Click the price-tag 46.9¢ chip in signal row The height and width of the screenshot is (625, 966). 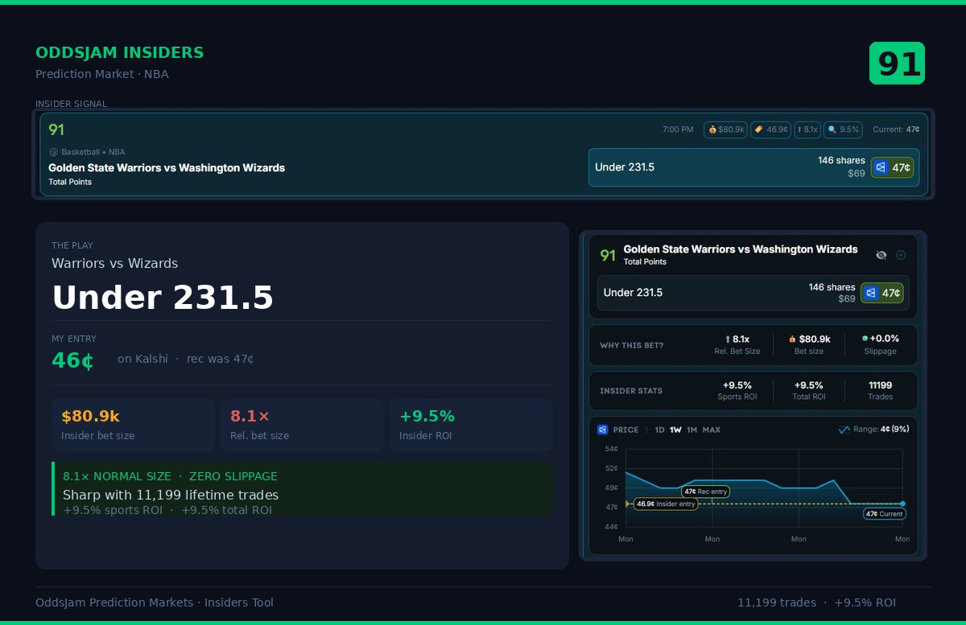tap(771, 130)
